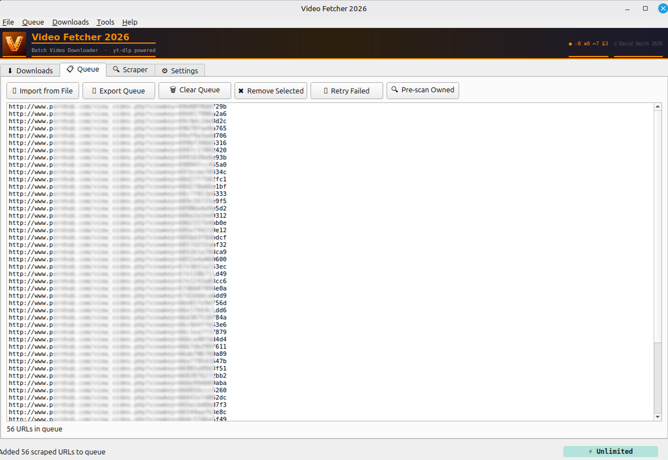
Task: Click the 'yt-dlp powered' subtitle text
Action: click(x=134, y=51)
